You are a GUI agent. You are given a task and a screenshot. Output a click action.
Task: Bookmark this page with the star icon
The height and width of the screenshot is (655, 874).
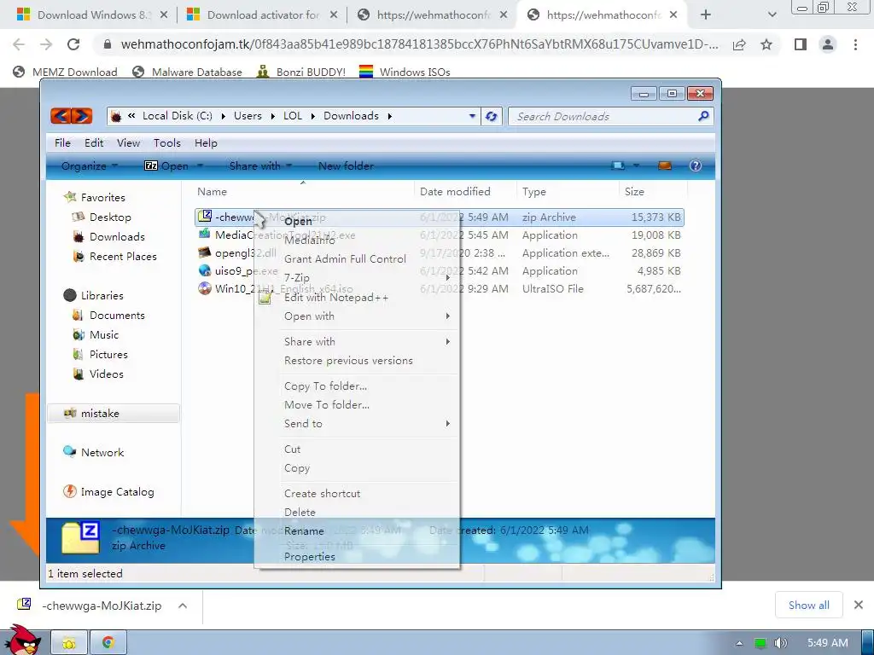tap(766, 44)
